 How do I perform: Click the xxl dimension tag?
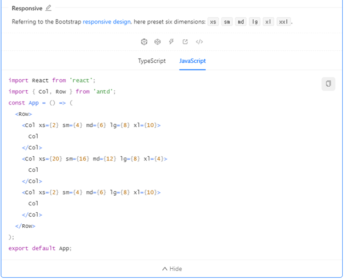click(283, 22)
